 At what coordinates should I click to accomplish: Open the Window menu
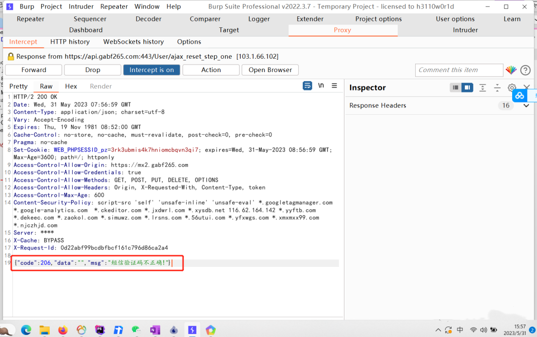[x=147, y=6]
